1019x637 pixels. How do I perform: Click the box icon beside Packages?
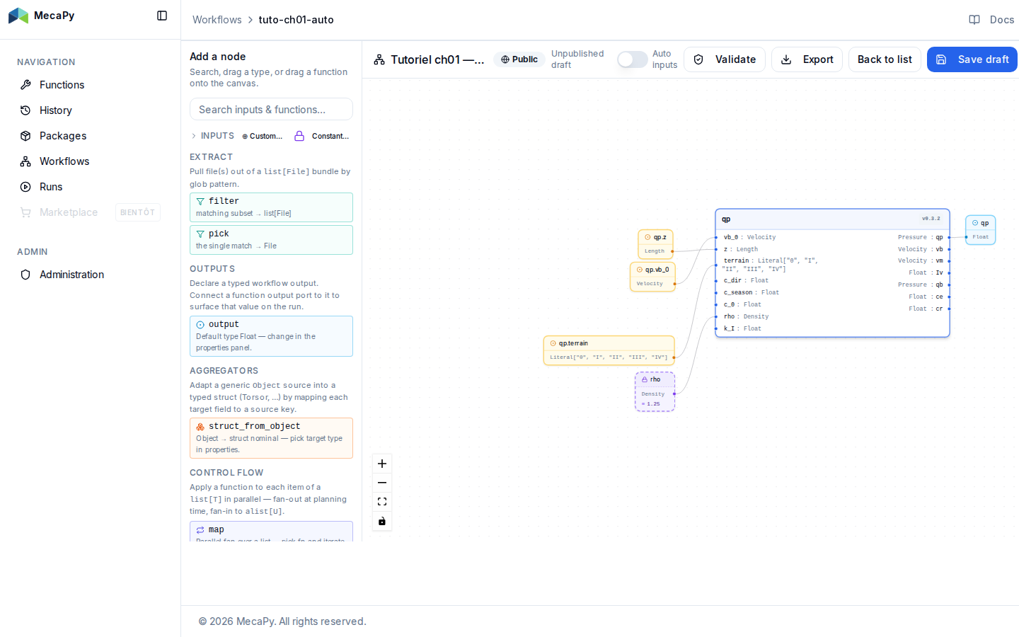click(x=25, y=136)
